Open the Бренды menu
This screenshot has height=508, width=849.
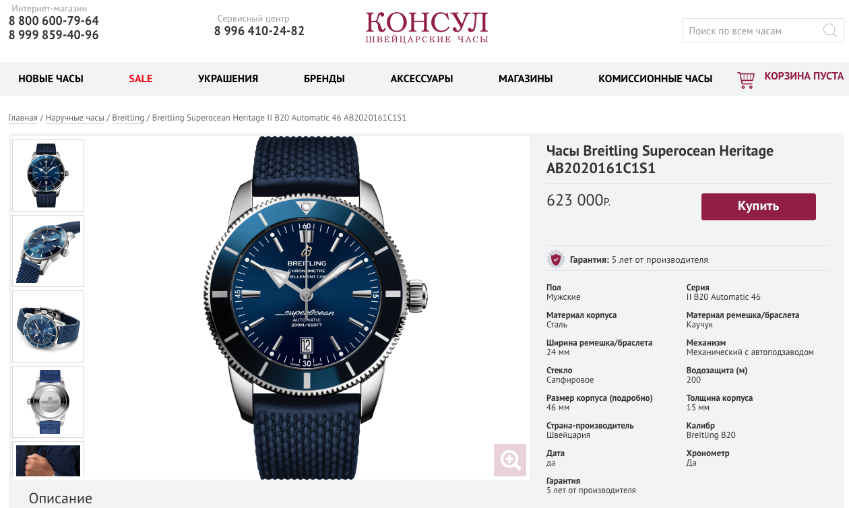(324, 79)
